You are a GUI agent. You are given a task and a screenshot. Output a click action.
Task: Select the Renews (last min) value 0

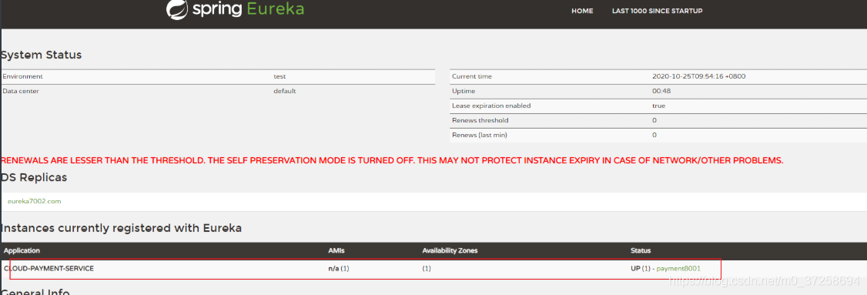[654, 135]
